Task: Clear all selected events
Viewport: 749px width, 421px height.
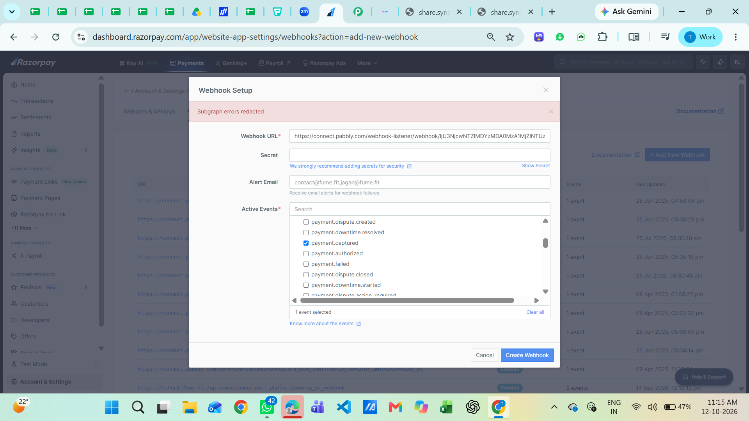Action: 535,312
